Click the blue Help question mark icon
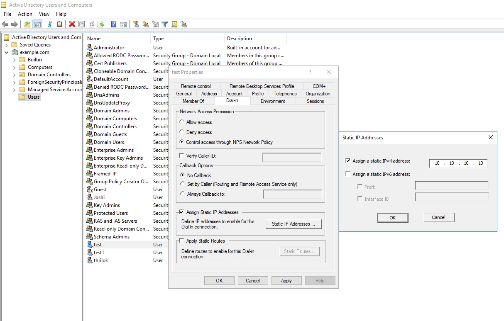Image resolution: width=504 pixels, height=321 pixels. (x=113, y=24)
